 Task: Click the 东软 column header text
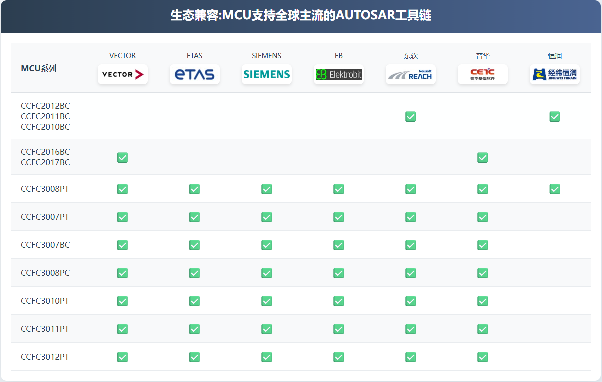[411, 56]
